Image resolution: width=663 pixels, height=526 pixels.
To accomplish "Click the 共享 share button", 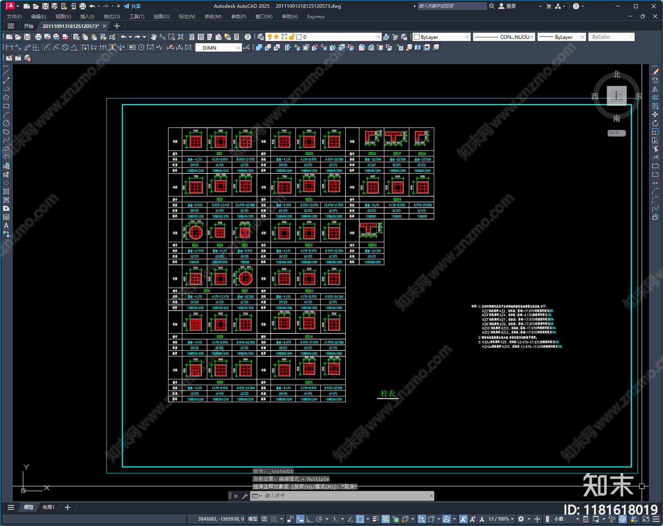I will (132, 6).
